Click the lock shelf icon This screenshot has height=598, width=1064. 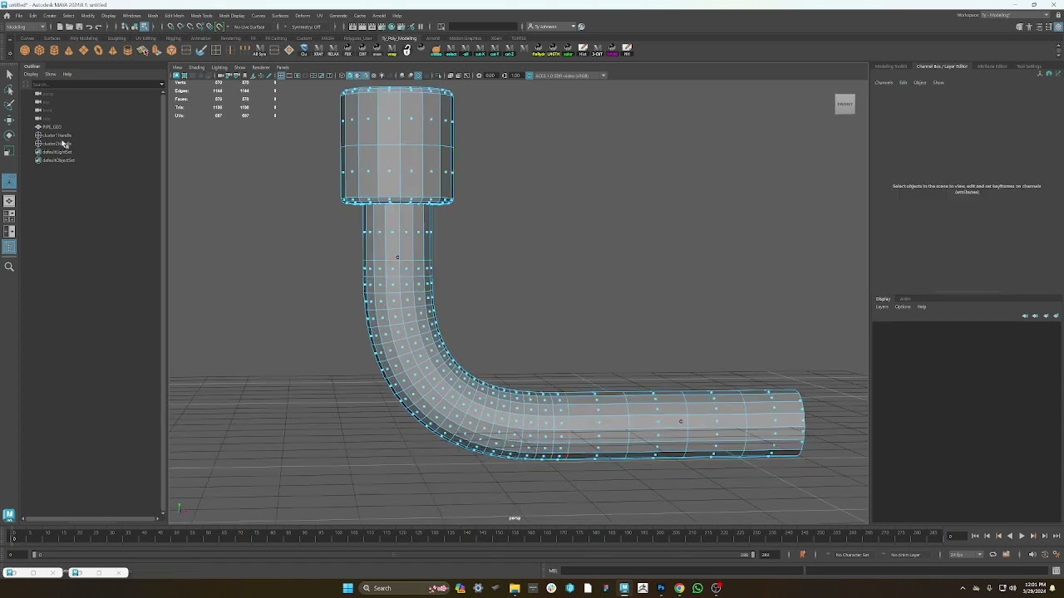click(x=406, y=51)
